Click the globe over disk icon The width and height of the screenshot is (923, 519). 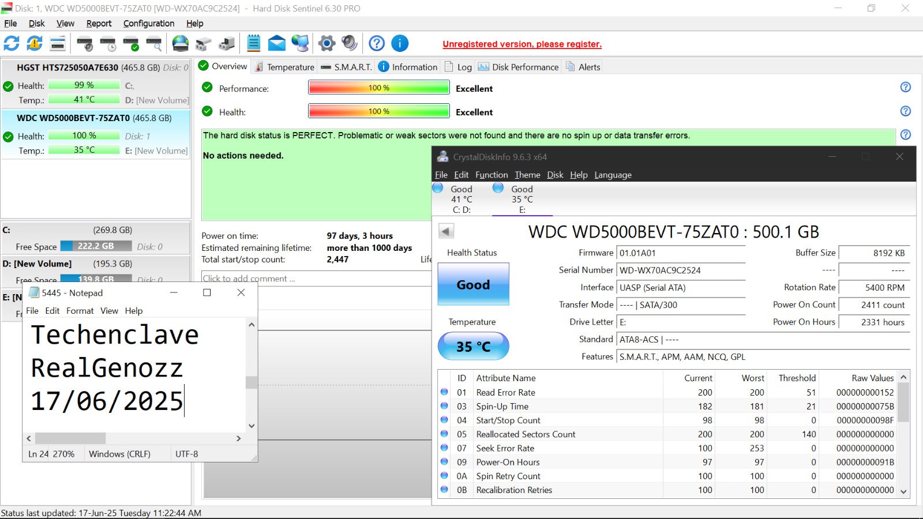pos(181,43)
